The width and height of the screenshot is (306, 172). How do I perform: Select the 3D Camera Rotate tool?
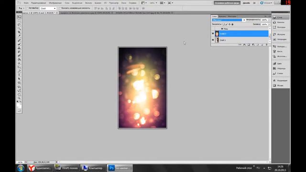(x=19, y=91)
